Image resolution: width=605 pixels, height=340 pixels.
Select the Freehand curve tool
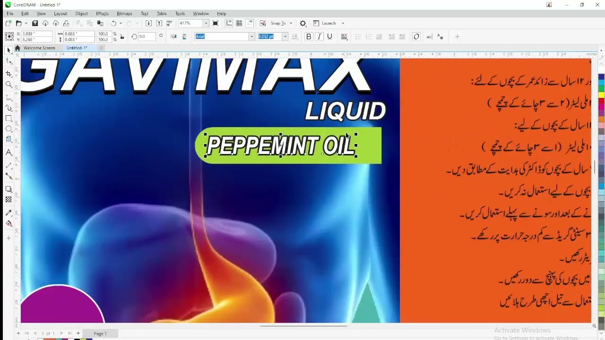[9, 97]
